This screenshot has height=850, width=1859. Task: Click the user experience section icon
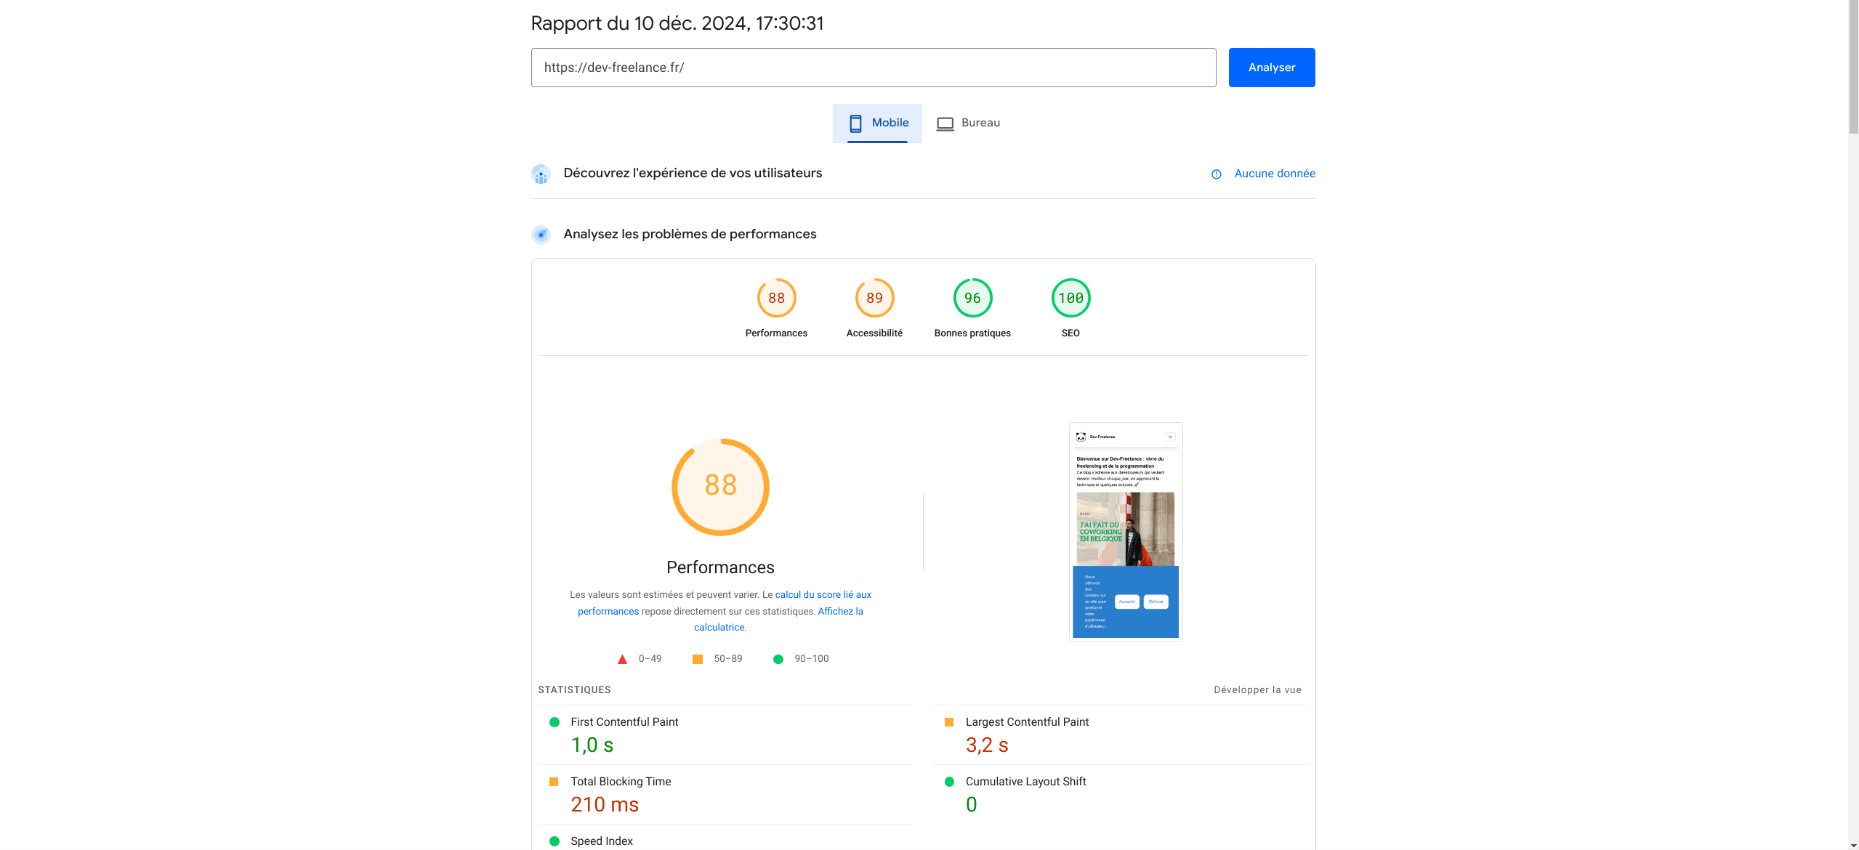click(x=541, y=173)
